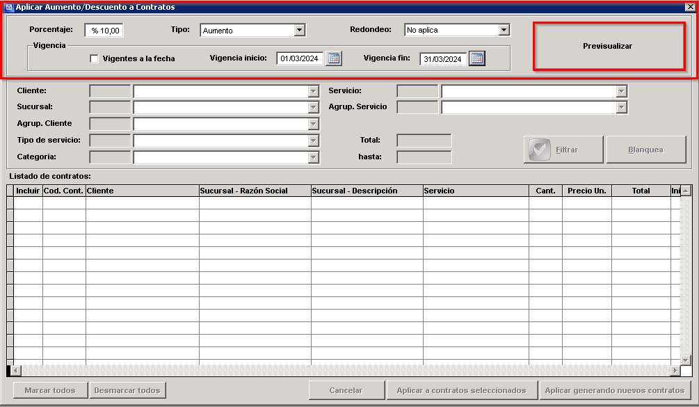Expand the Servicio combo box
This screenshot has height=407, width=699.
tap(621, 91)
